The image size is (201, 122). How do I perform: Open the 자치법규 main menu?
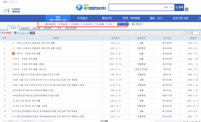click(x=82, y=18)
